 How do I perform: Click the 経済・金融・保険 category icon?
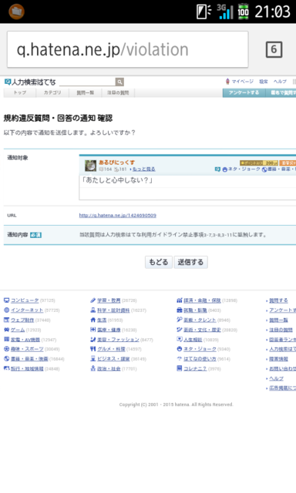coord(180,300)
